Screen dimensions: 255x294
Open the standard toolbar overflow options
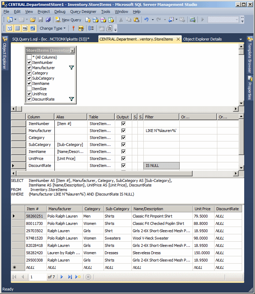point(242,20)
